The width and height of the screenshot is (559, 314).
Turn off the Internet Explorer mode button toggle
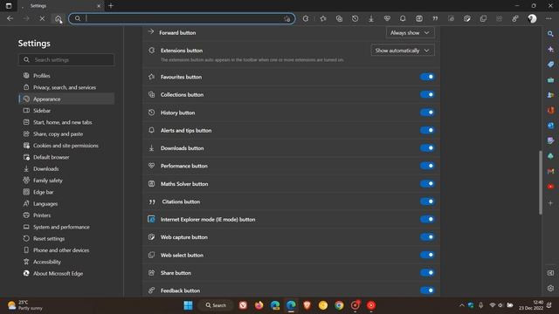click(427, 219)
